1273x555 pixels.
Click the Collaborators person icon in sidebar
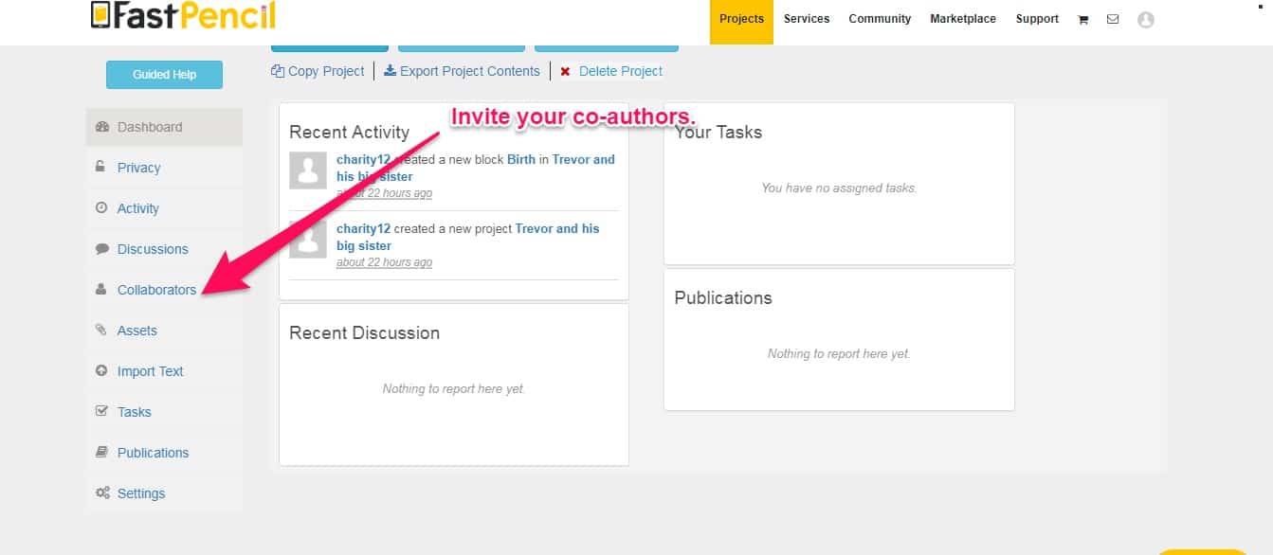[x=101, y=290]
